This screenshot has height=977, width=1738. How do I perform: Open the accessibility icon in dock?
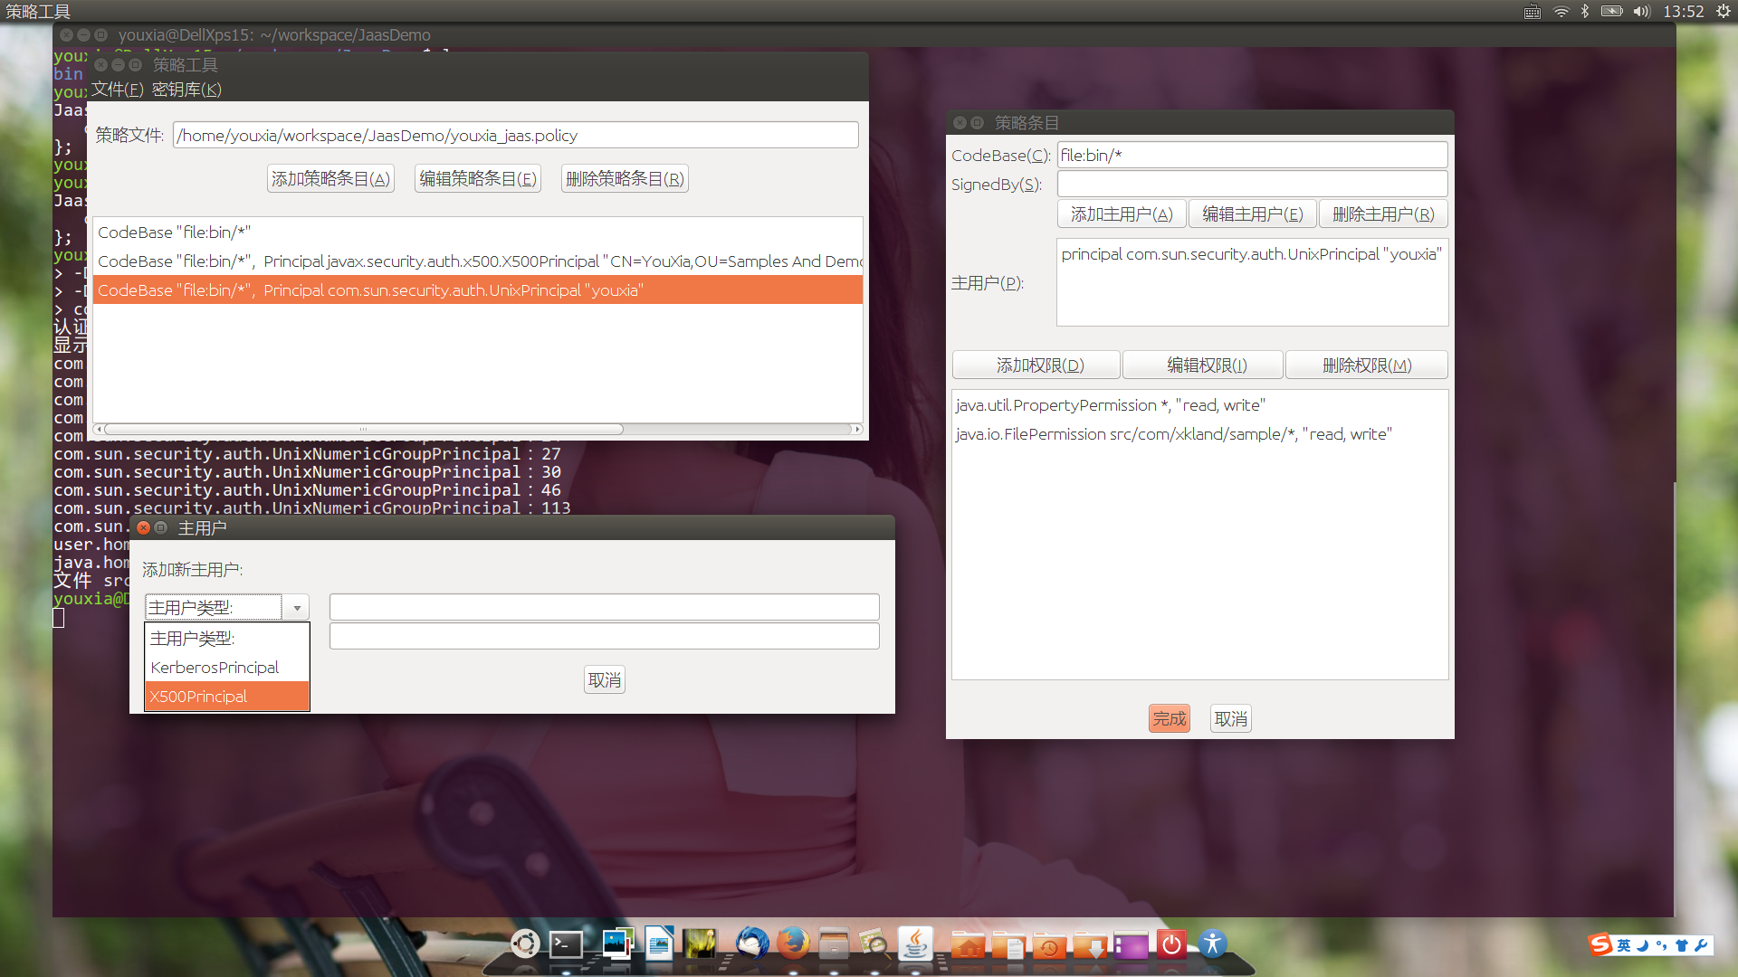pos(1212,944)
